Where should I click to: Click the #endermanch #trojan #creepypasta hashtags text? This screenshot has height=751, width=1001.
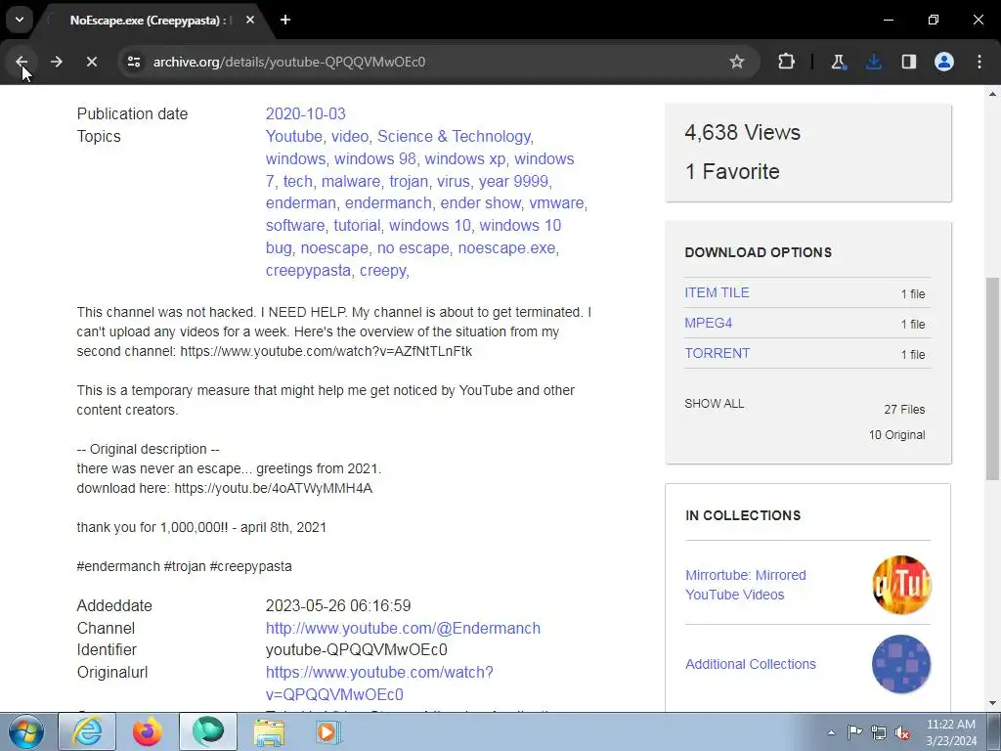185,566
